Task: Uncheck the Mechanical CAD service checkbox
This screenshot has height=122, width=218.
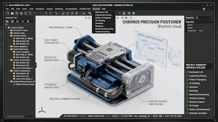Action: [x=187, y=72]
